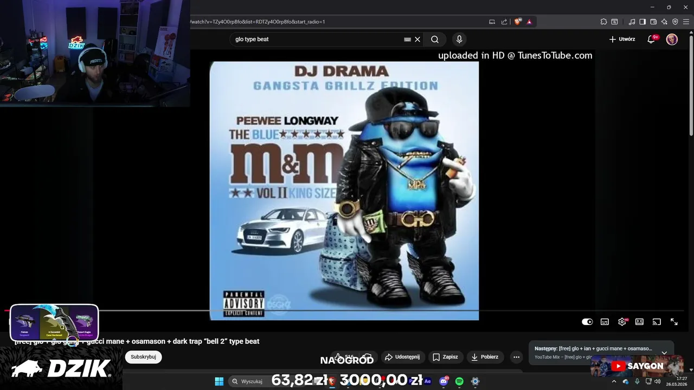Click the album art video frame

(x=344, y=191)
